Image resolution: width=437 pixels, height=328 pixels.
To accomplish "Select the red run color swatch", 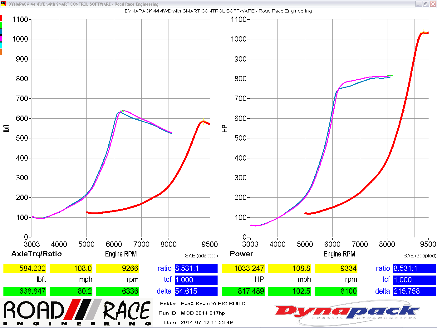I will point(1,18).
